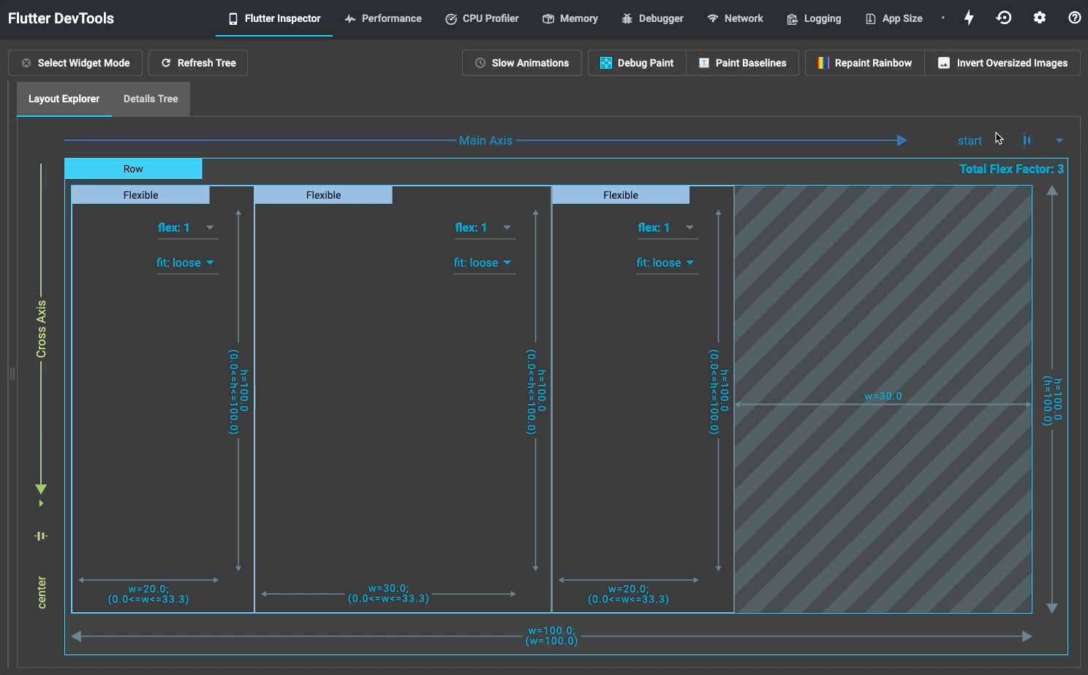Open fit: loose dropdown on middle Flexible
The image size is (1088, 675).
(x=484, y=262)
